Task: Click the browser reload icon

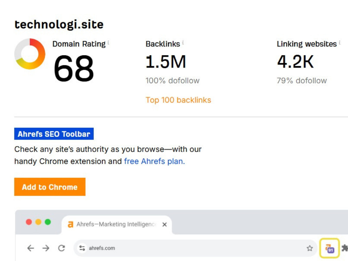Action: pos(62,248)
